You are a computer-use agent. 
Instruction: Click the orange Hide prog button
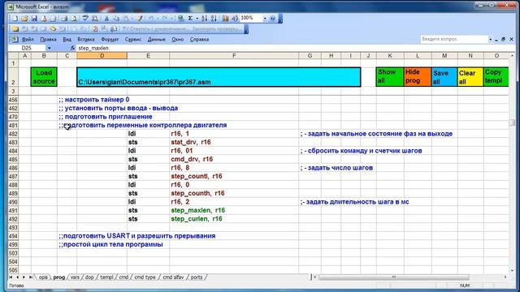click(418, 77)
